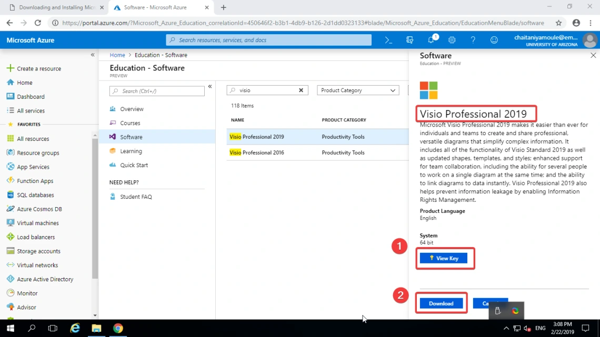Select Visio Professional 2016 row

pyautogui.click(x=317, y=152)
